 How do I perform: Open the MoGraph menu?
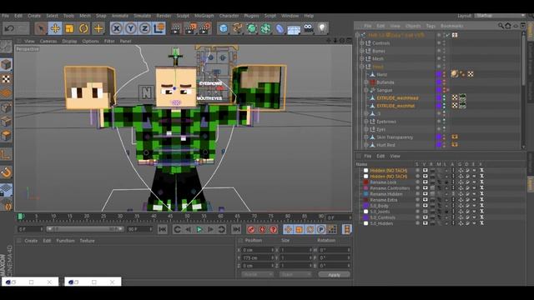pyautogui.click(x=204, y=16)
